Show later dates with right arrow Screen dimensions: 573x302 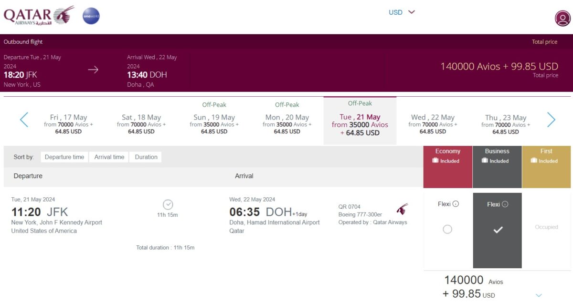point(551,120)
